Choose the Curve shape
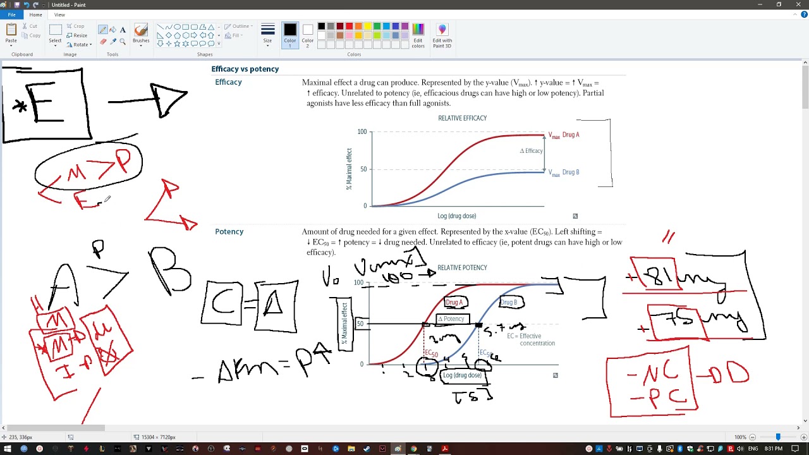The width and height of the screenshot is (809, 455). pos(169,27)
